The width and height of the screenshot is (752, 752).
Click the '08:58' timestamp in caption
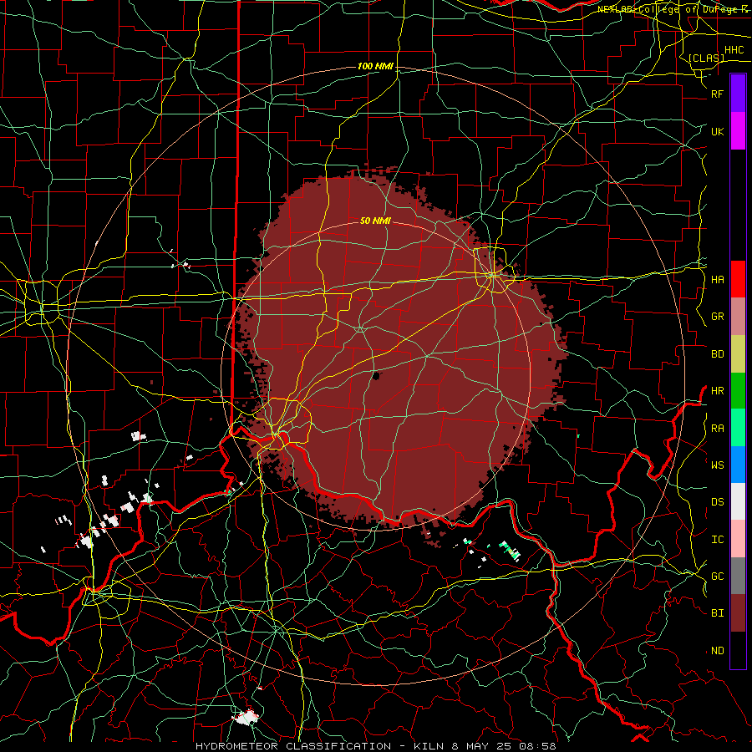[537, 746]
